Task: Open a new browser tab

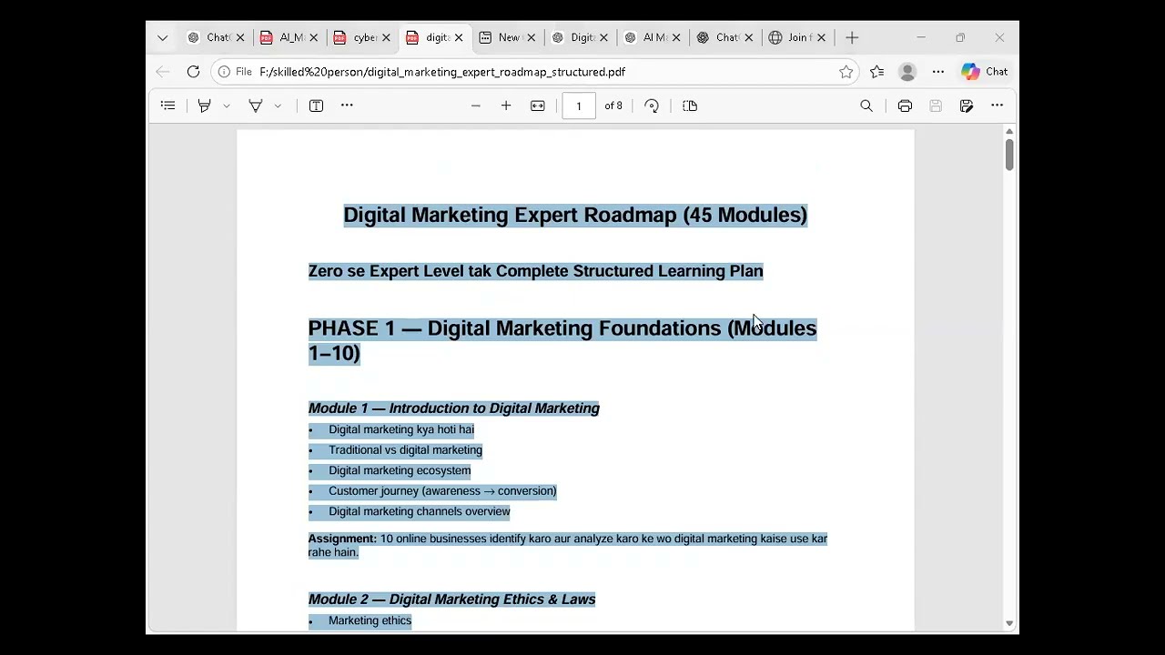Action: (852, 37)
